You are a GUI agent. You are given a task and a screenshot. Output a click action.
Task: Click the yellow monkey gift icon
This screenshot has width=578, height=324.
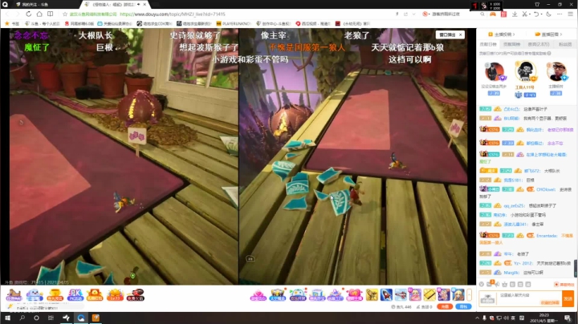point(372,294)
